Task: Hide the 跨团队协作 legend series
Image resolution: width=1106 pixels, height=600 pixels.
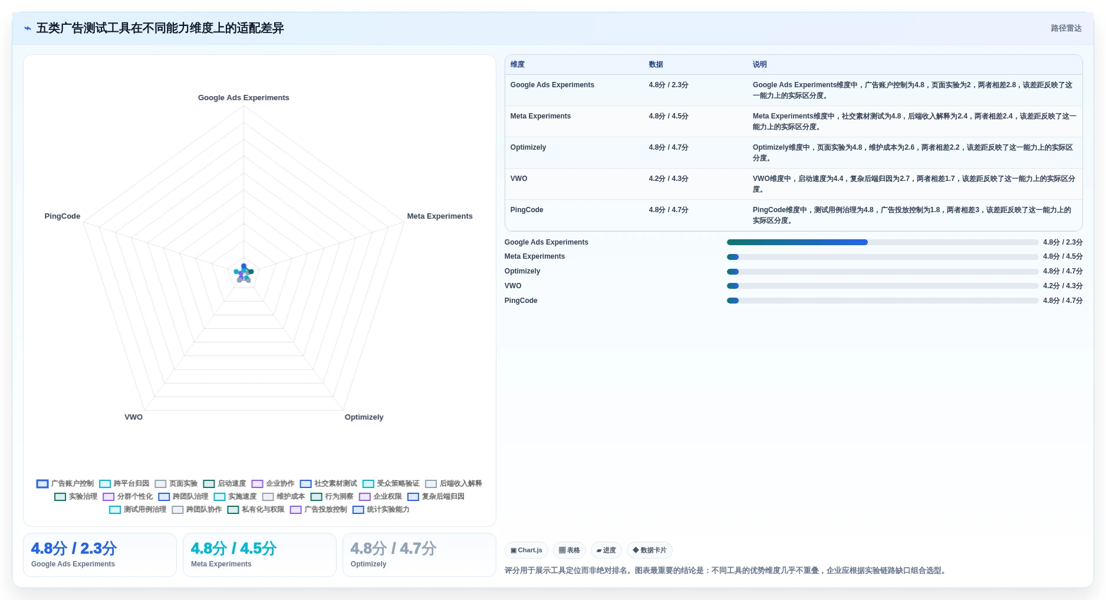Action: point(197,509)
